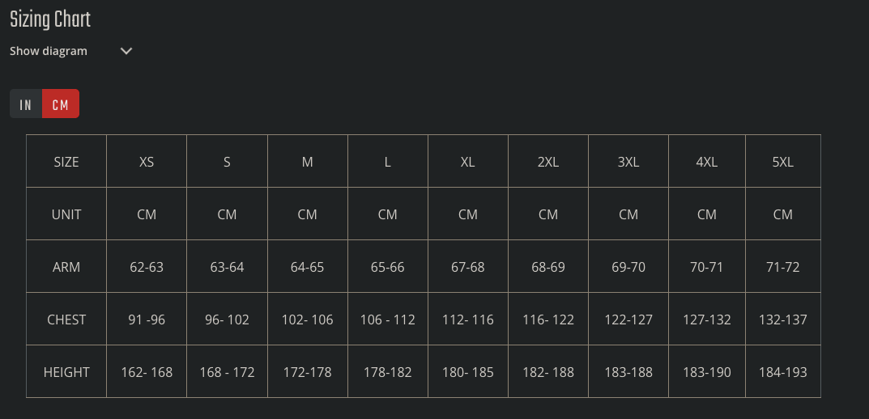This screenshot has height=419, width=869.
Task: Click the SIZE header cell
Action: pyautogui.click(x=66, y=162)
